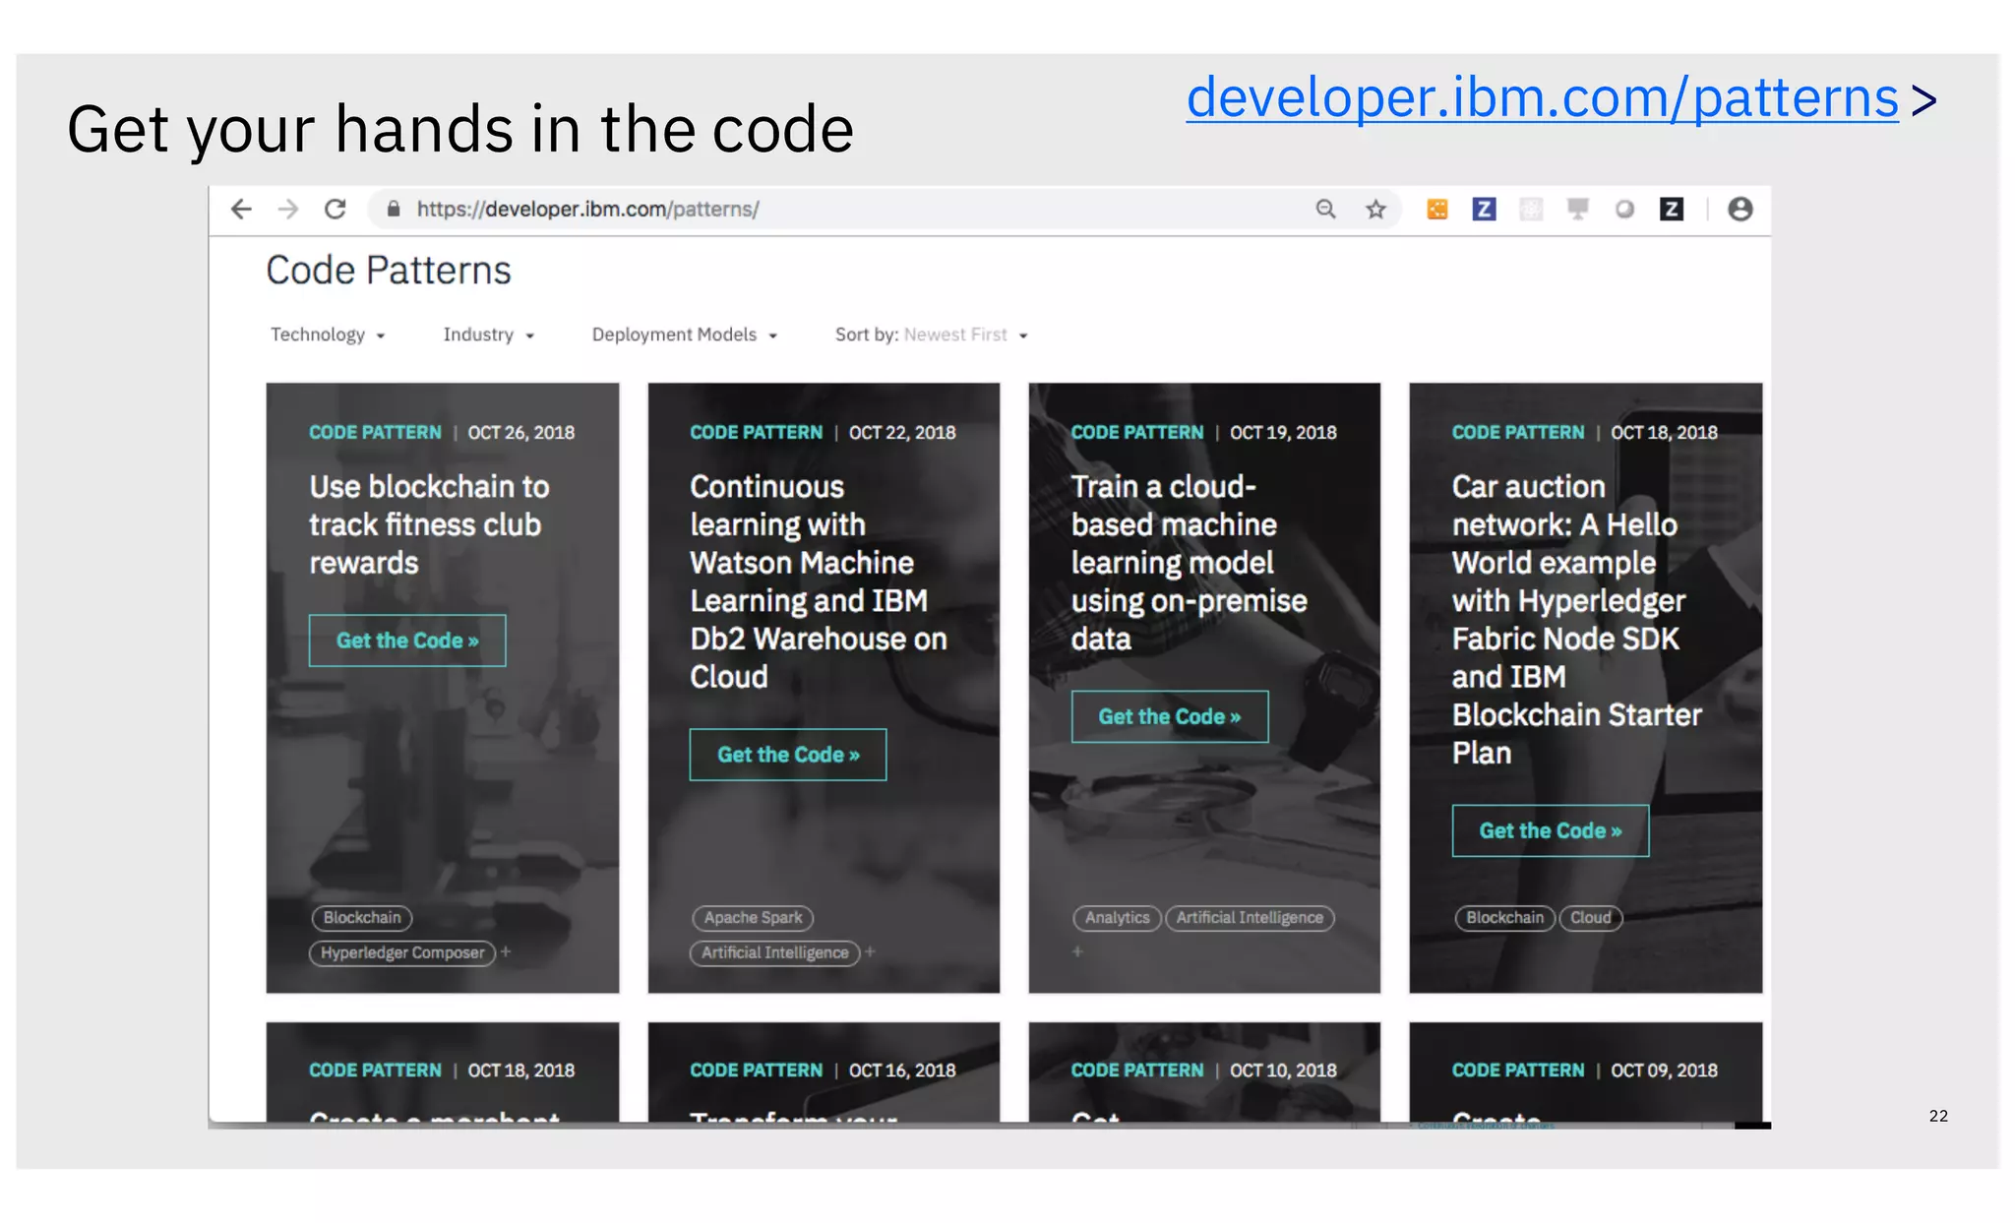This screenshot has width=2015, height=1223.
Task: Click the faded grey square extension icon
Action: [x=1531, y=209]
